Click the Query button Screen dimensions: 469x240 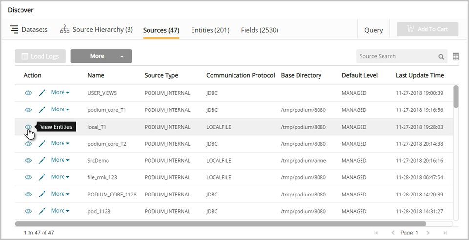373,30
